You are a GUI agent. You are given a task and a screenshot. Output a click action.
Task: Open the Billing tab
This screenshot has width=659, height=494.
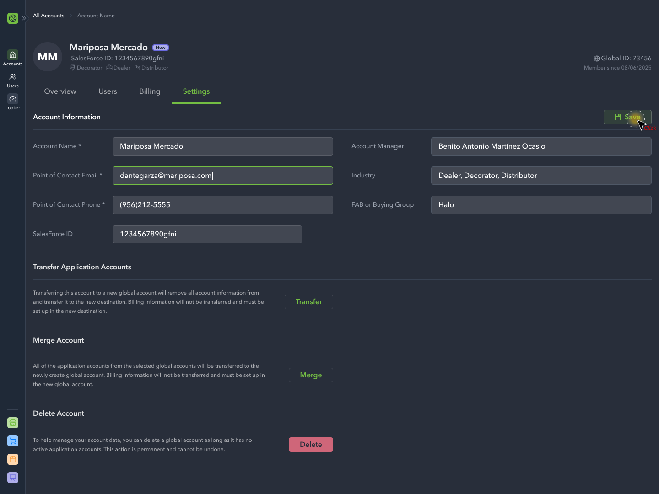(x=150, y=91)
